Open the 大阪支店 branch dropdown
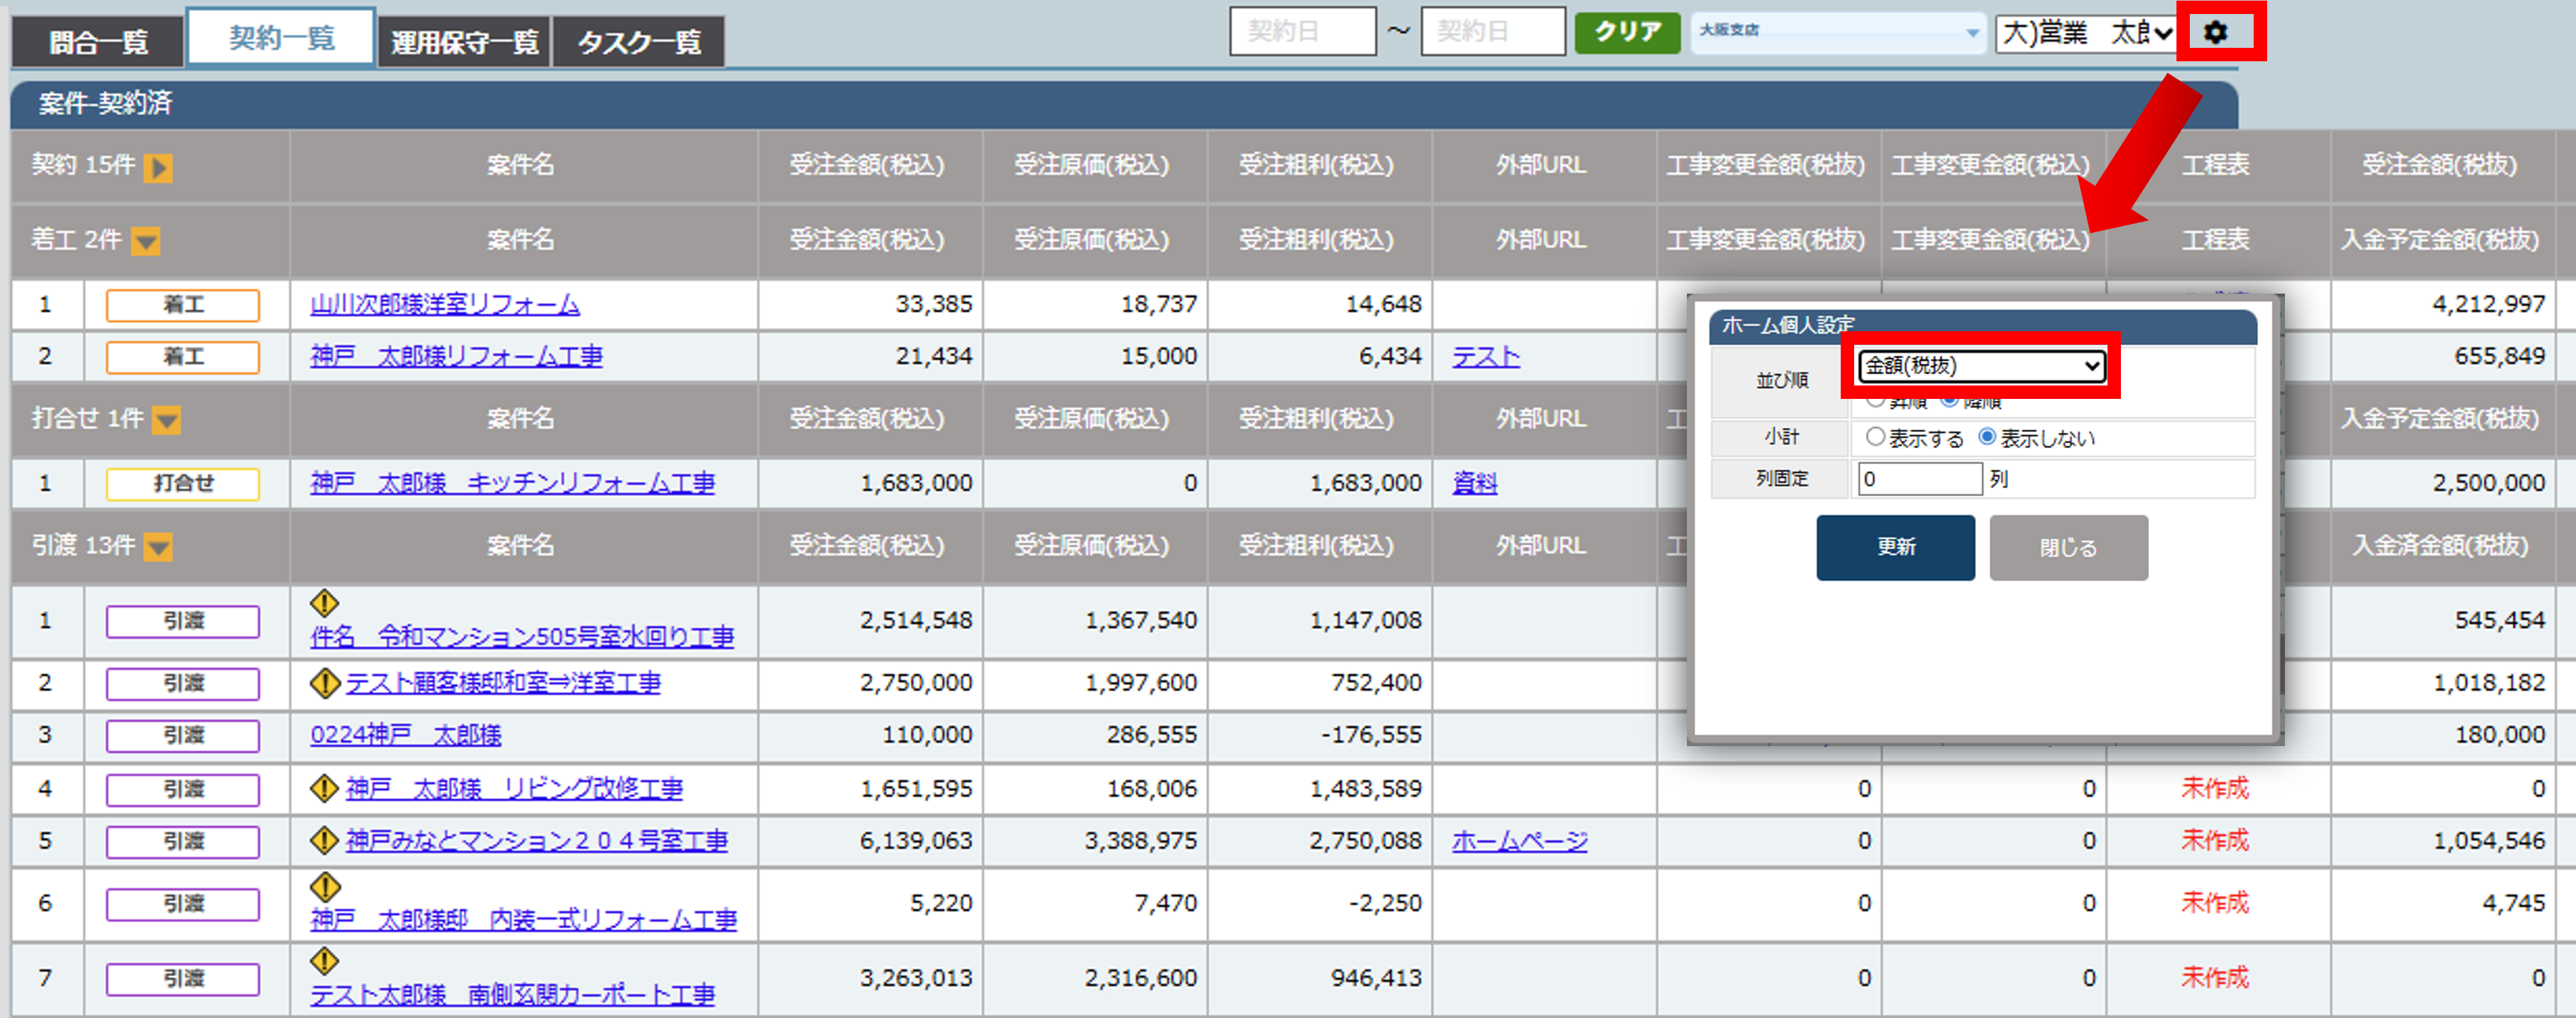Screen dimensions: 2576x1018 1837,32
